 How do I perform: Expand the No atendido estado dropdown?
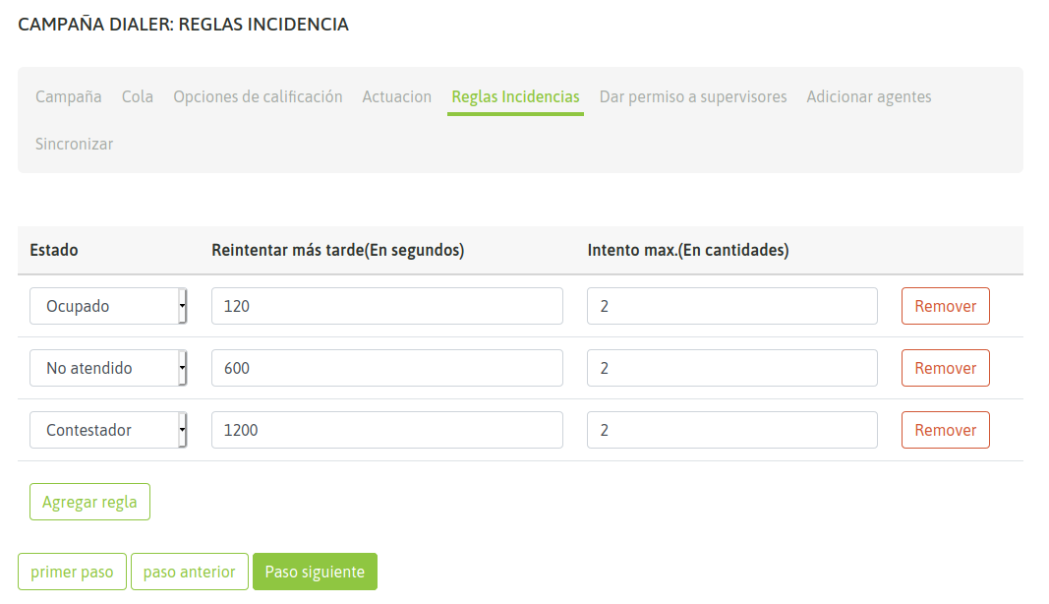click(x=108, y=368)
